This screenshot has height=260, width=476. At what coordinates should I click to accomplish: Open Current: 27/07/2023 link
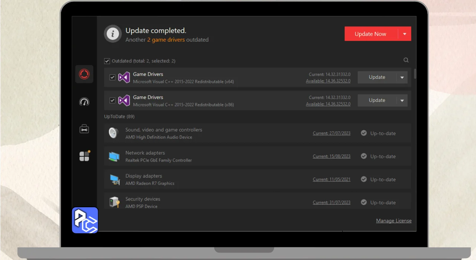(x=332, y=133)
